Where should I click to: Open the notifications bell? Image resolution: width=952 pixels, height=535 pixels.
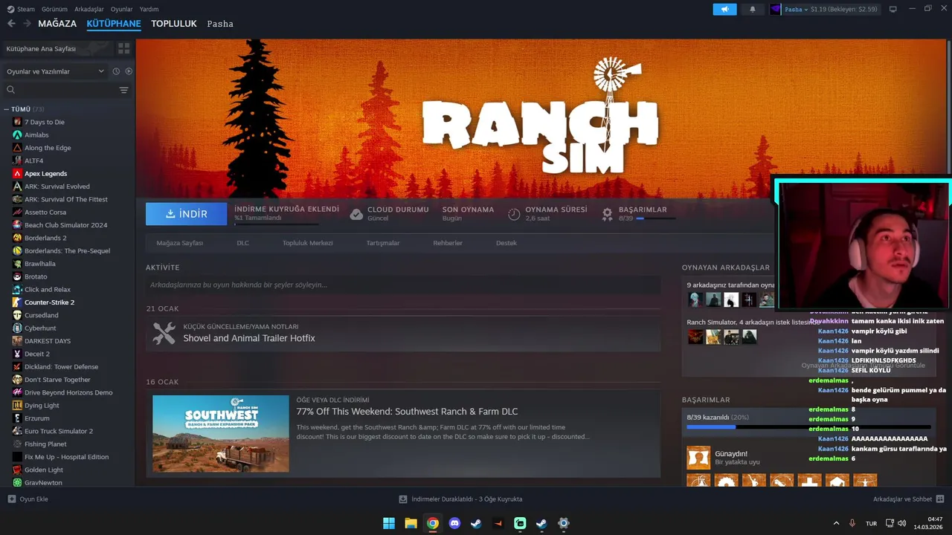753,10
